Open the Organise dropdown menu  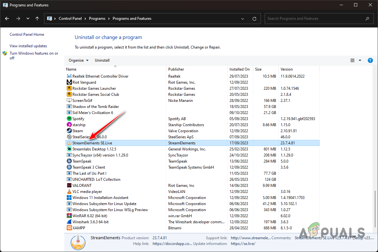coord(78,60)
